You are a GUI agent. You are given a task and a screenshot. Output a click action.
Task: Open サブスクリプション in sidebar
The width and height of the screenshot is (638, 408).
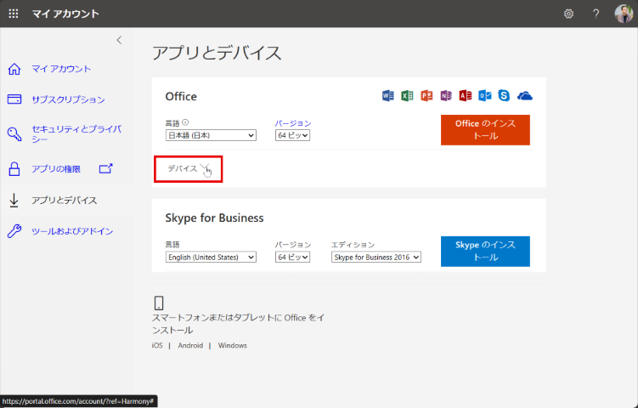click(68, 99)
